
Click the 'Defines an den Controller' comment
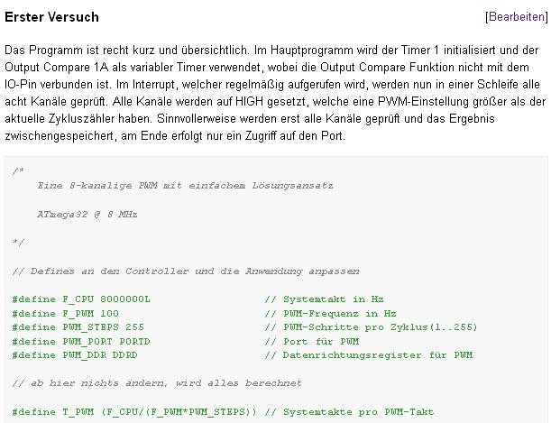click(x=186, y=271)
